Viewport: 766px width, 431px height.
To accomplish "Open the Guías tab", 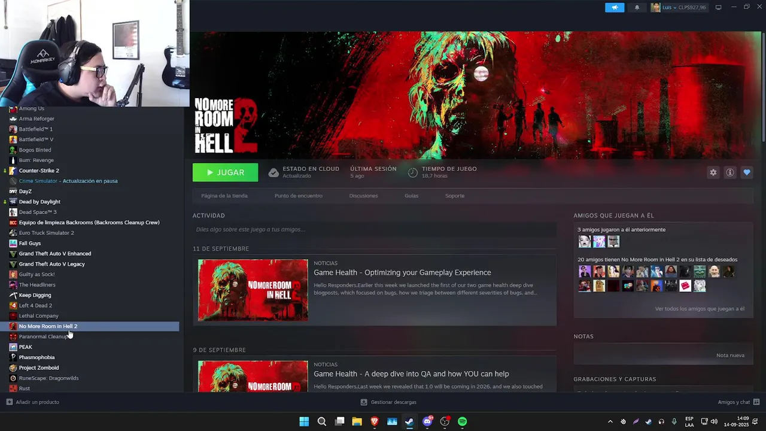I will coord(411,196).
